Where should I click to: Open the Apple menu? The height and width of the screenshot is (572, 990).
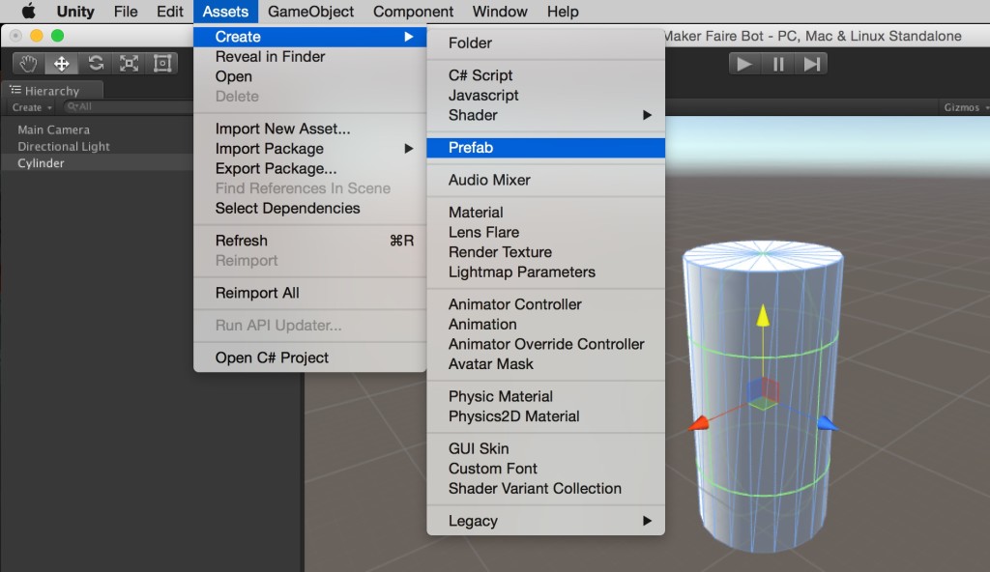tap(28, 12)
